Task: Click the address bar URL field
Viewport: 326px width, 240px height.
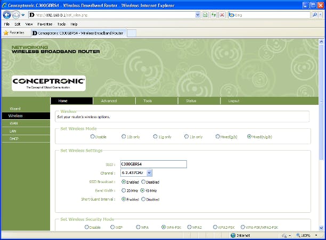Action: pos(114,15)
